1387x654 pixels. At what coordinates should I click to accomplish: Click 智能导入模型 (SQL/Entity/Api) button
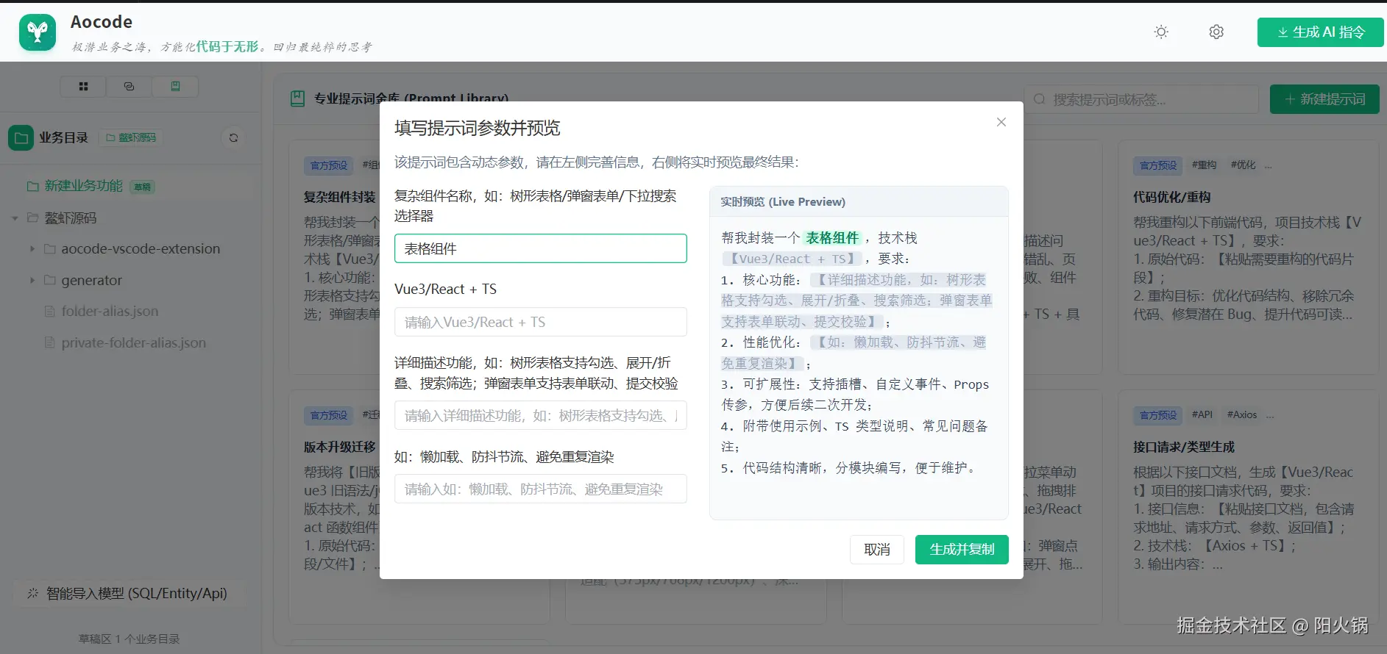point(127,594)
